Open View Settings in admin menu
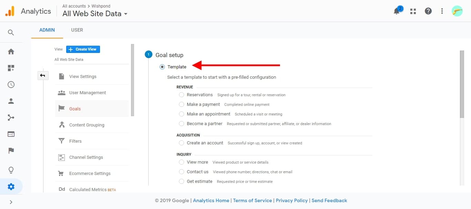This screenshot has height=209, width=471. pyautogui.click(x=83, y=77)
